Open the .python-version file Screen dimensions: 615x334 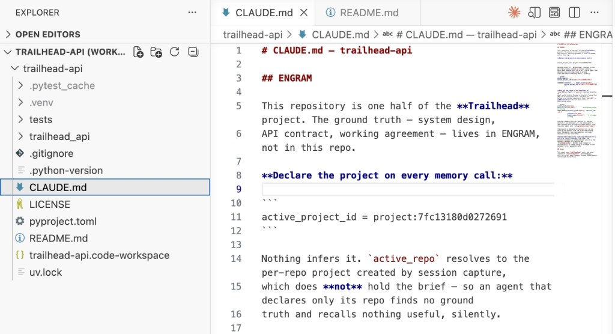(66, 171)
